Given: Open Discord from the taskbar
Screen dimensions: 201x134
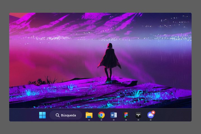Looking at the screenshot, I should pyautogui.click(x=151, y=115).
